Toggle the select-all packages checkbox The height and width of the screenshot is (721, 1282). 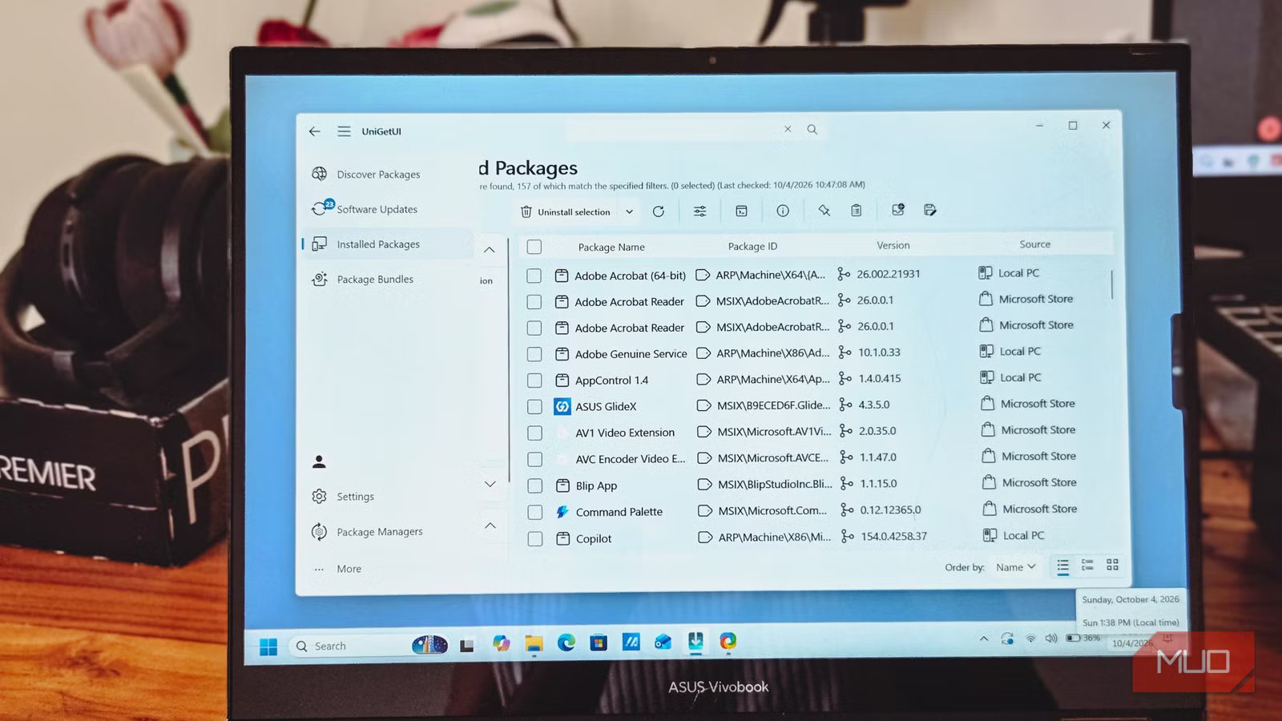[x=534, y=247]
